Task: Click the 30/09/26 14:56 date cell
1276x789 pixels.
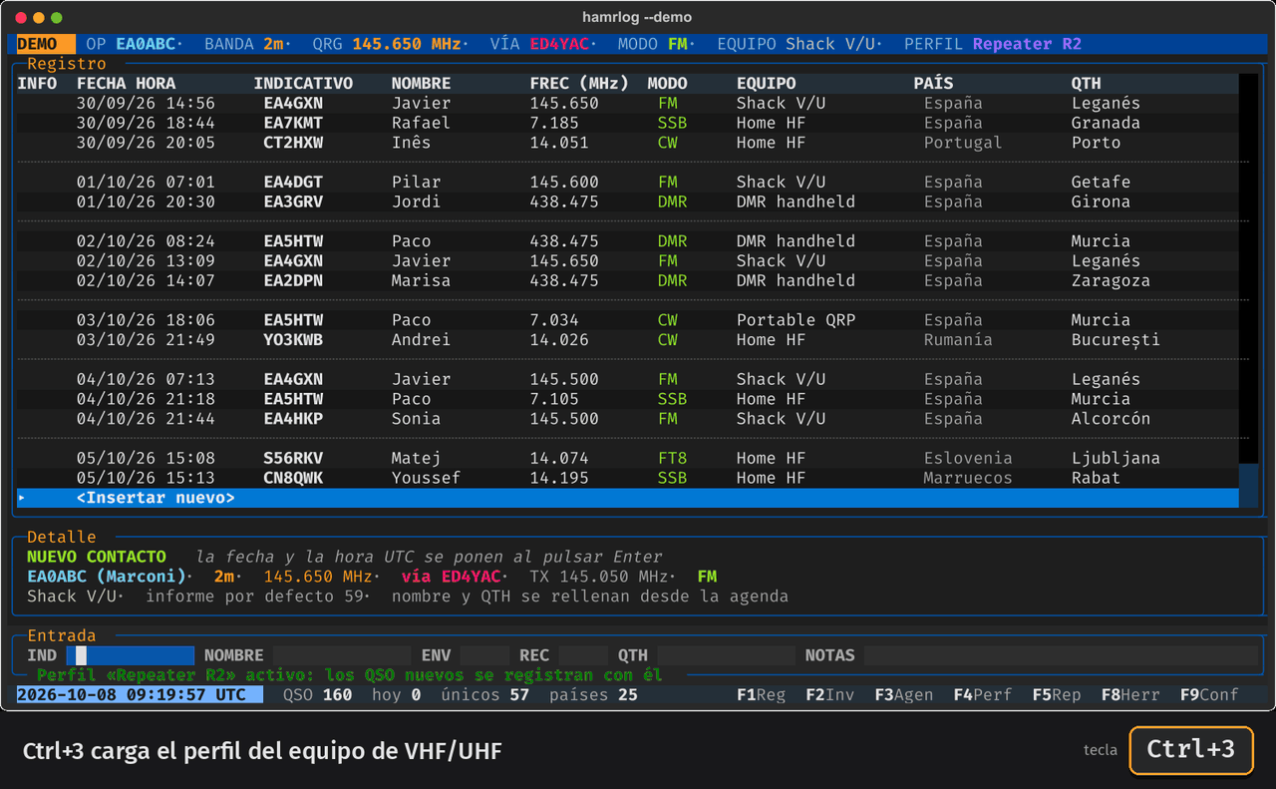Action: (146, 103)
